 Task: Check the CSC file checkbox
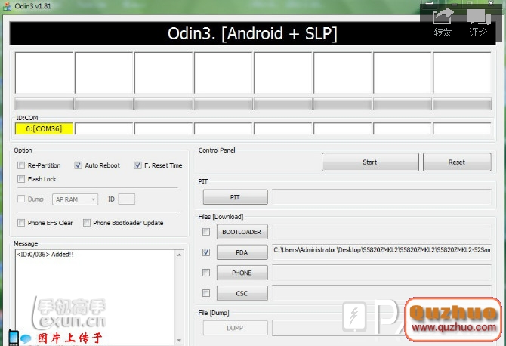tap(206, 293)
